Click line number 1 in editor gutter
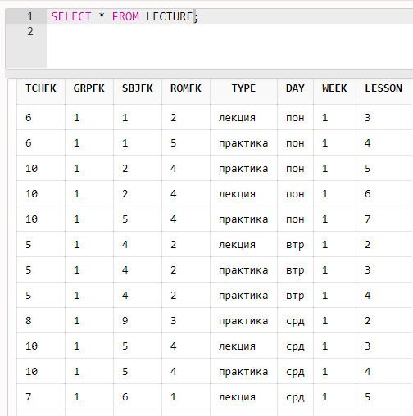This screenshot has width=413, height=416. click(30, 16)
